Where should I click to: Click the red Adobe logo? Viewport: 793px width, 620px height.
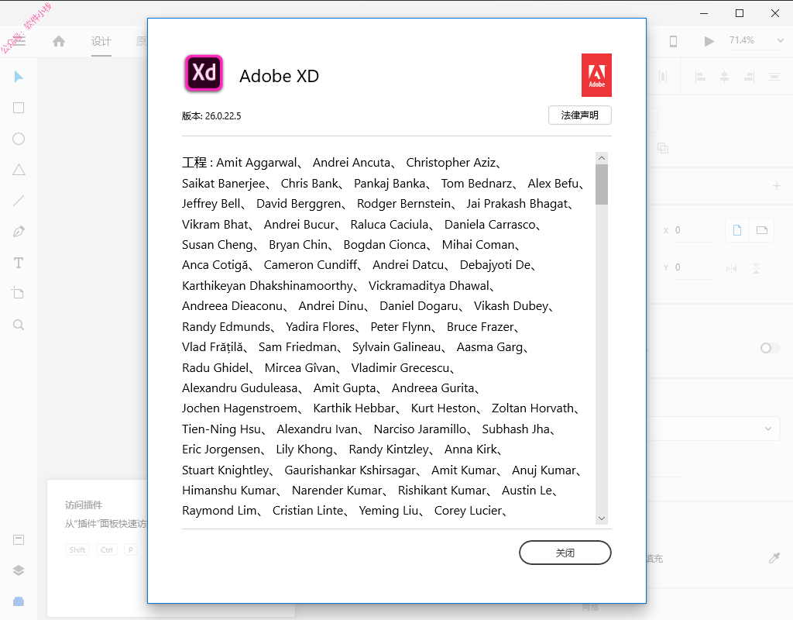(x=597, y=75)
